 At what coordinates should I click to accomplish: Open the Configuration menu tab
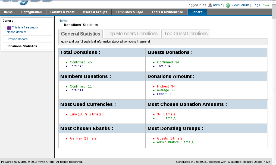tap(32, 12)
